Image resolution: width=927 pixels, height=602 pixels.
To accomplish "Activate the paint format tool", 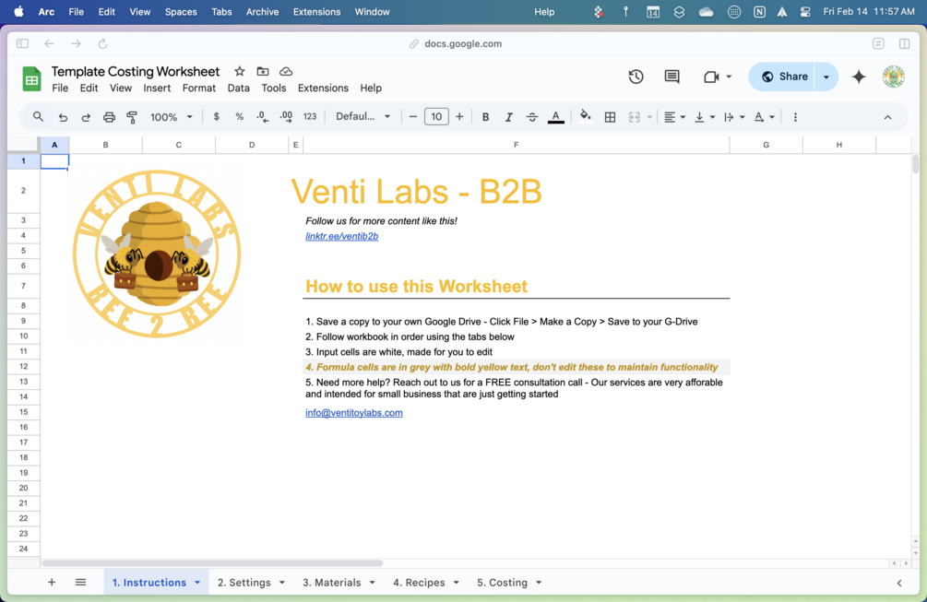I will click(x=132, y=117).
